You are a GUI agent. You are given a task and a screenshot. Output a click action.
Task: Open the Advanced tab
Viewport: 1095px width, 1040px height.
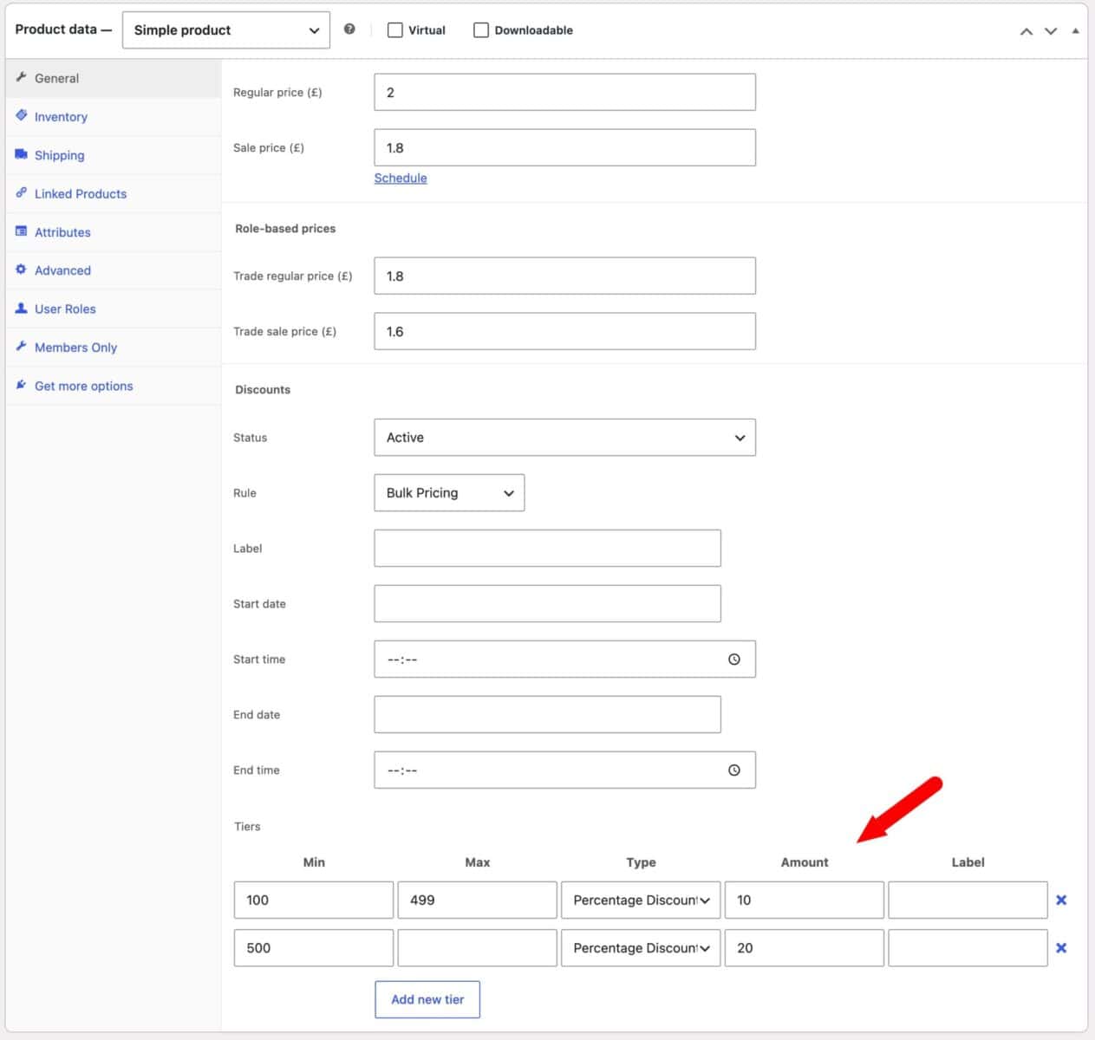(x=114, y=270)
